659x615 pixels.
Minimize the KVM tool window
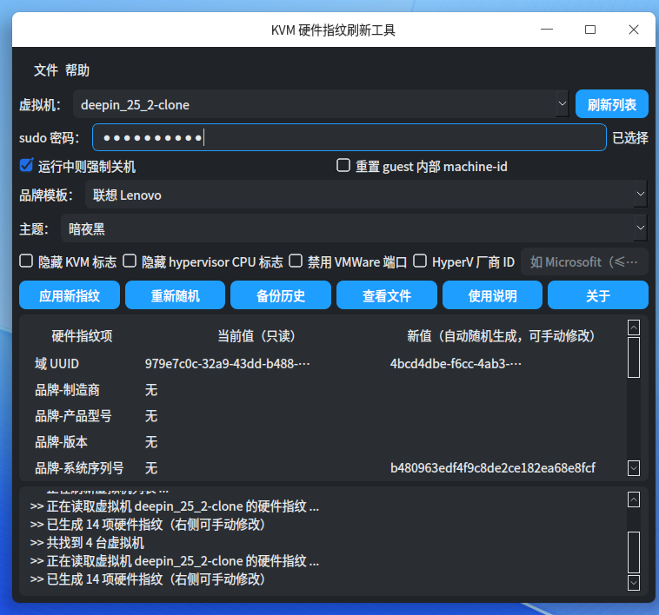547,30
